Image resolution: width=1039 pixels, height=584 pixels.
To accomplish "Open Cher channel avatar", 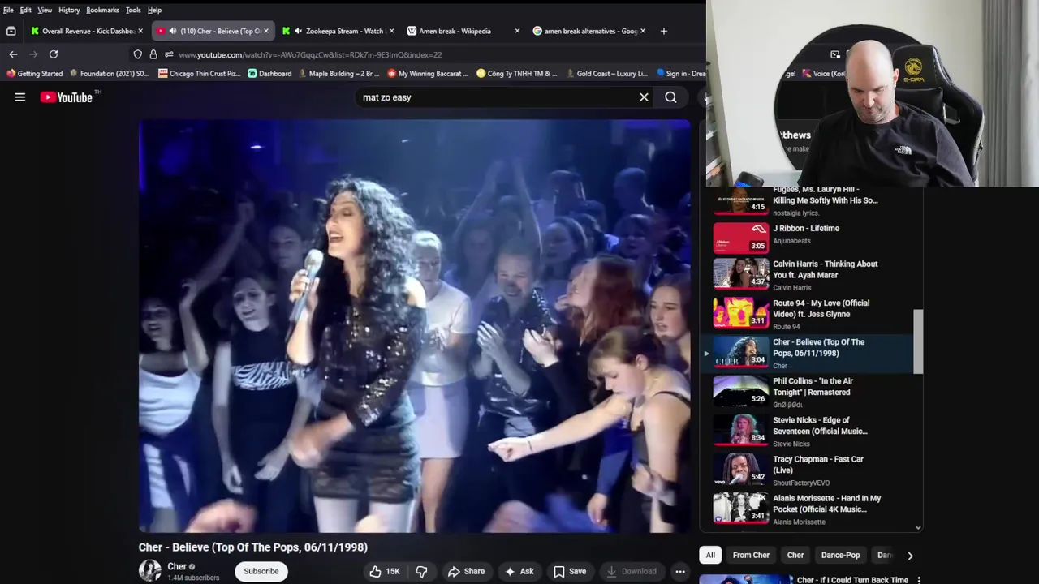I will click(150, 571).
